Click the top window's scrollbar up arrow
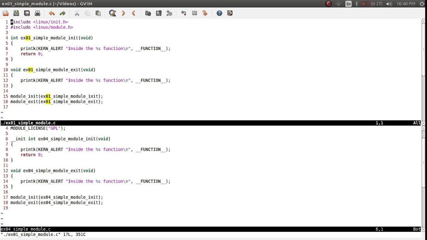The width and height of the screenshot is (427, 240). (x=424, y=21)
